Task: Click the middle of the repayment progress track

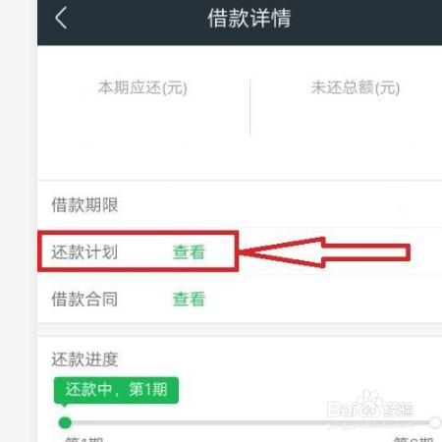Action: click(x=250, y=422)
